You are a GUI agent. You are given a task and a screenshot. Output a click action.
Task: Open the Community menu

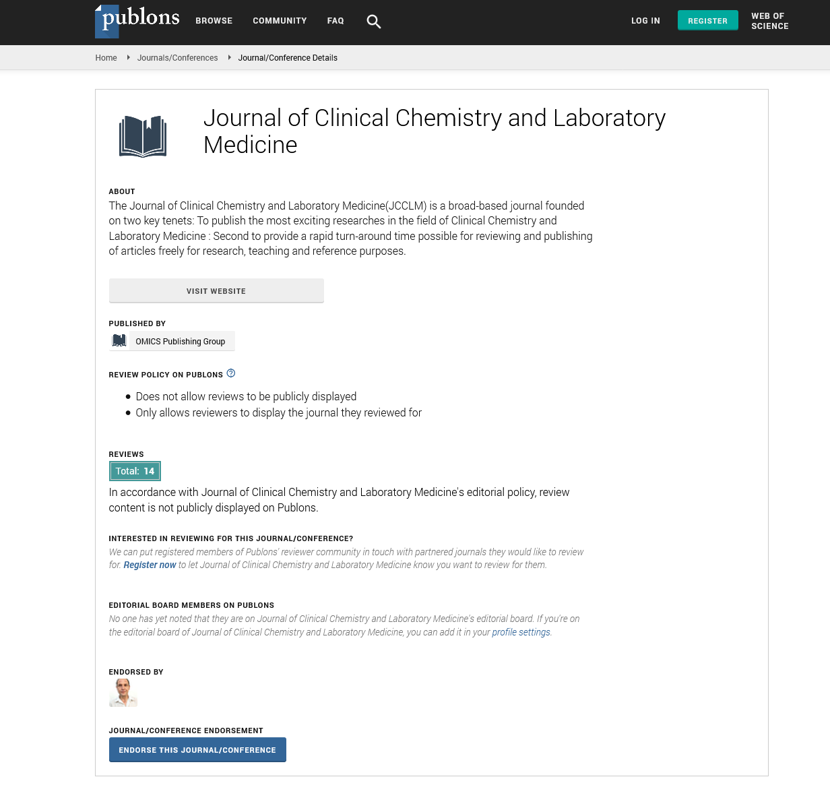280,21
